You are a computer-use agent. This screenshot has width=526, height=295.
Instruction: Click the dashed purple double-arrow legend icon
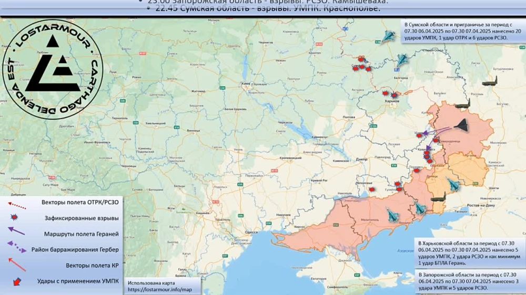(x=16, y=247)
